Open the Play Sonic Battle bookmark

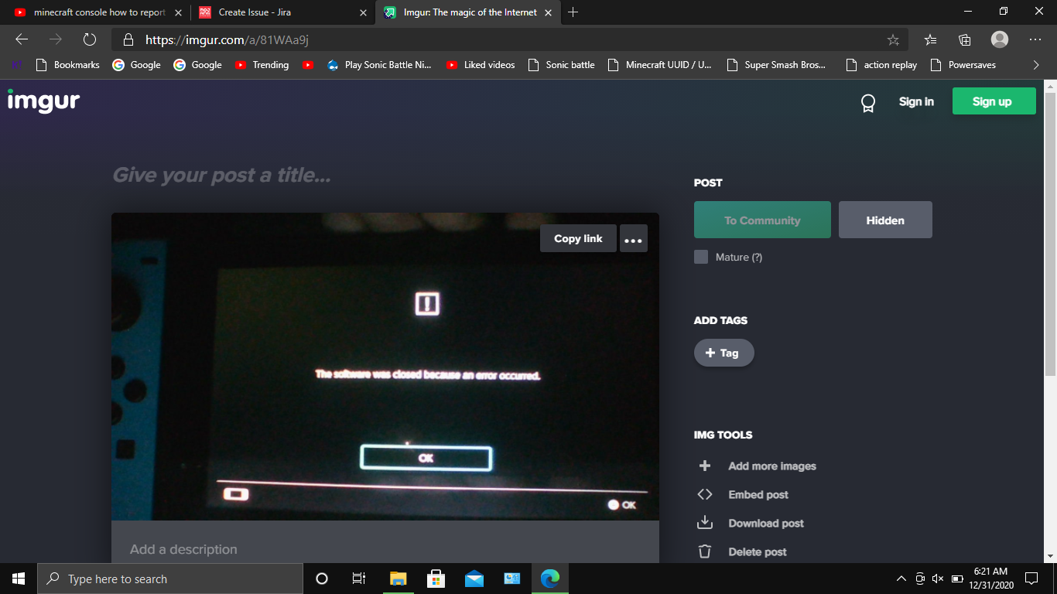[379, 65]
